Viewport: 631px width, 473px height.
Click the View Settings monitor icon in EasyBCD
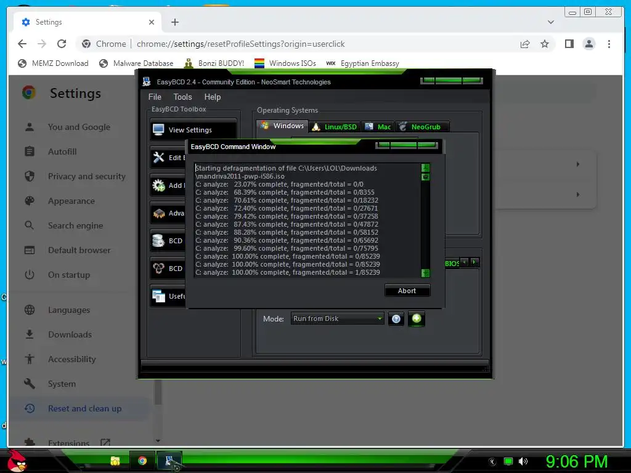pyautogui.click(x=158, y=129)
